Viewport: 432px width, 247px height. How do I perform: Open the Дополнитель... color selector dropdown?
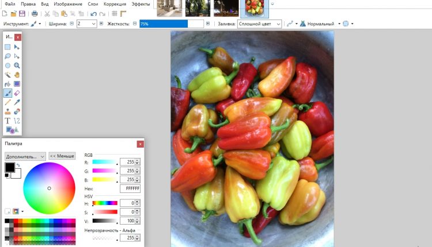25,157
